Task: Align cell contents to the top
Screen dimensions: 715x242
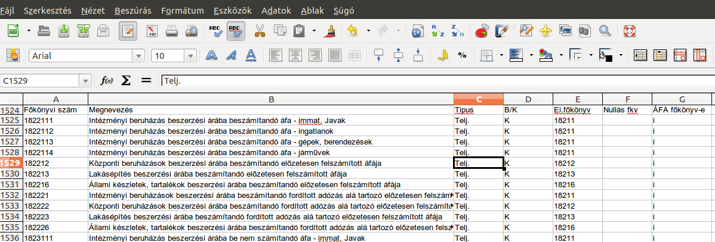Action: pyautogui.click(x=379, y=56)
